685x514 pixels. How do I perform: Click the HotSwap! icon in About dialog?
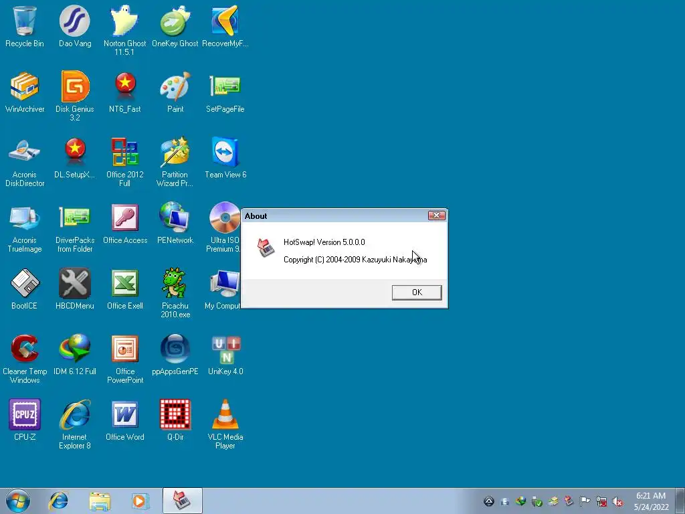coord(266,248)
